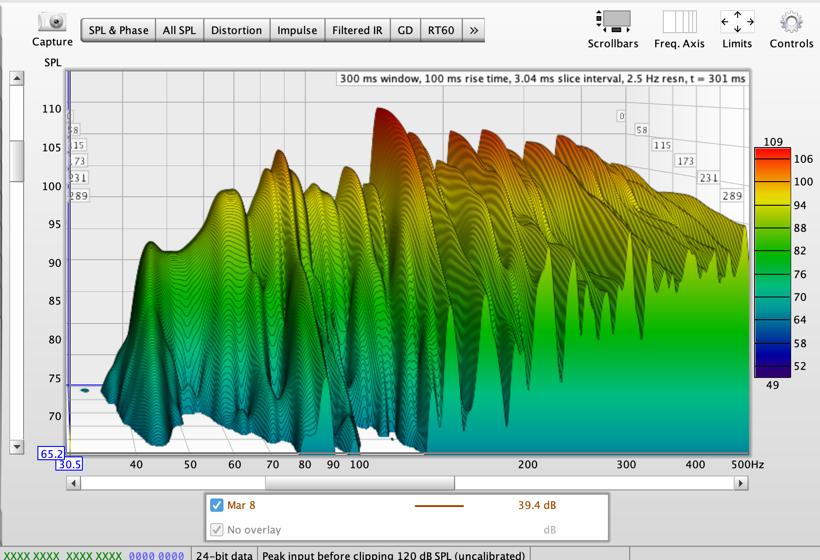Screen dimensions: 820x560
Task: Switch to the RT60 tab
Action: (441, 30)
